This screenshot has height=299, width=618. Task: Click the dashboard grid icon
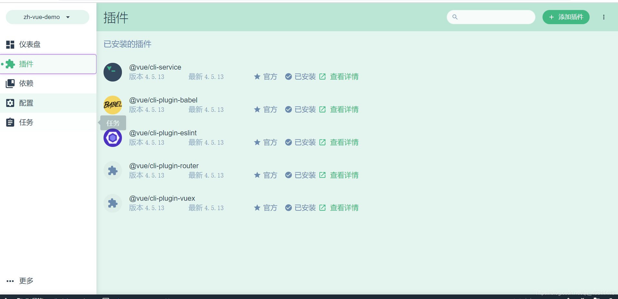(10, 44)
